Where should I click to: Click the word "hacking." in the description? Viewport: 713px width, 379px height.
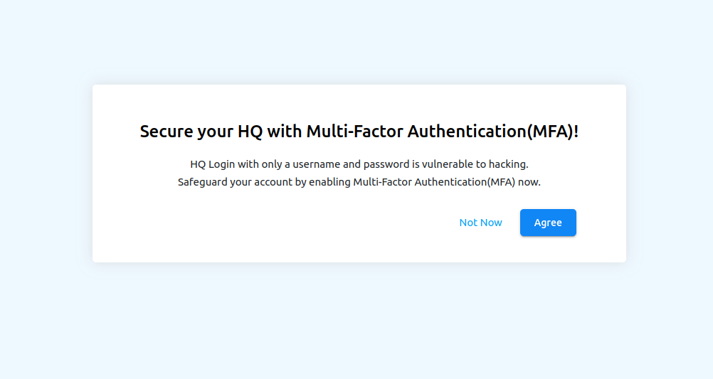tap(508, 164)
